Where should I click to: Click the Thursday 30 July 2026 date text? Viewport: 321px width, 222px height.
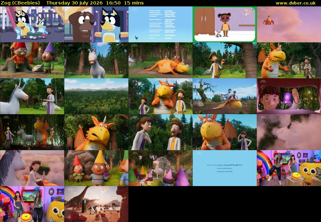click(74, 3)
